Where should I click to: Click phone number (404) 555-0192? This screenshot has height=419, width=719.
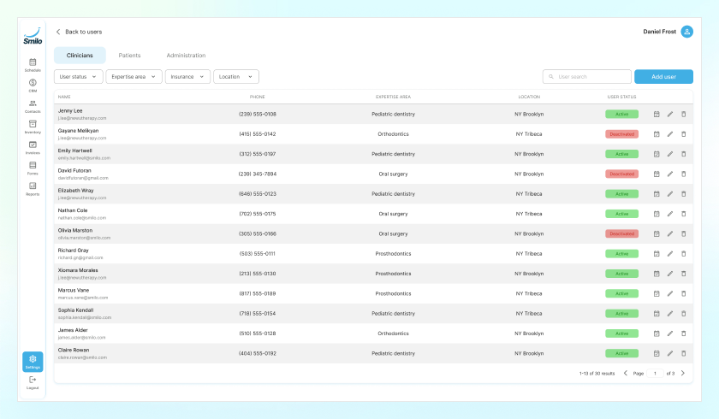pos(258,353)
